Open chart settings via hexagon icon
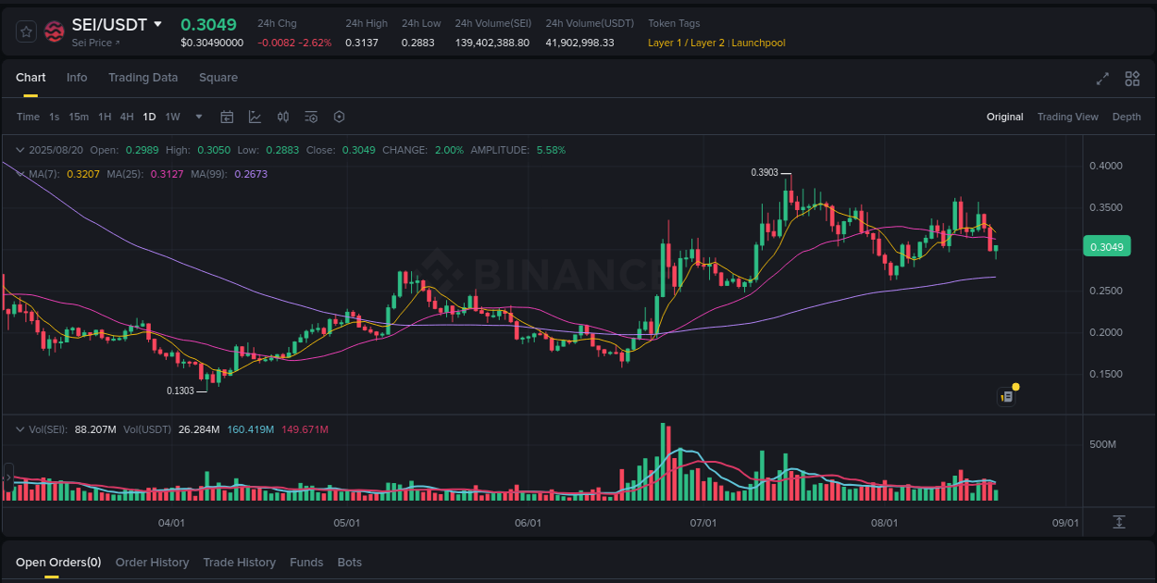 pos(339,117)
